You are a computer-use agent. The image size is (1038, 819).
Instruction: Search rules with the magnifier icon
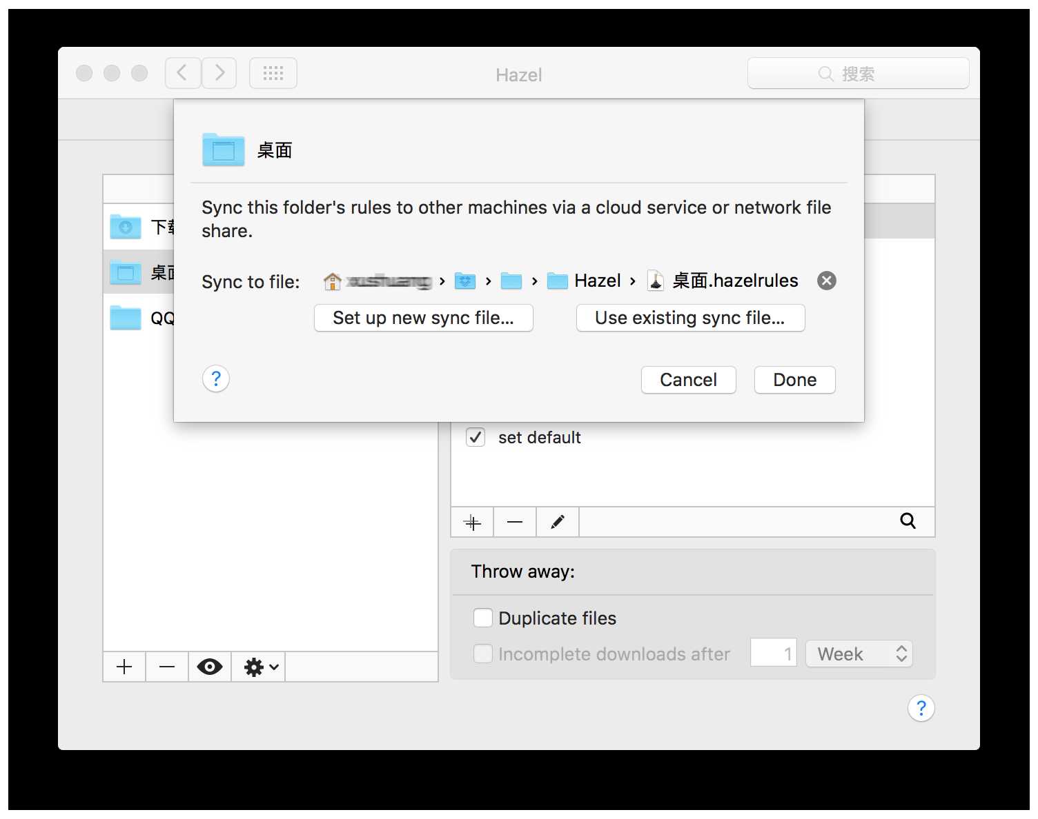(x=908, y=521)
